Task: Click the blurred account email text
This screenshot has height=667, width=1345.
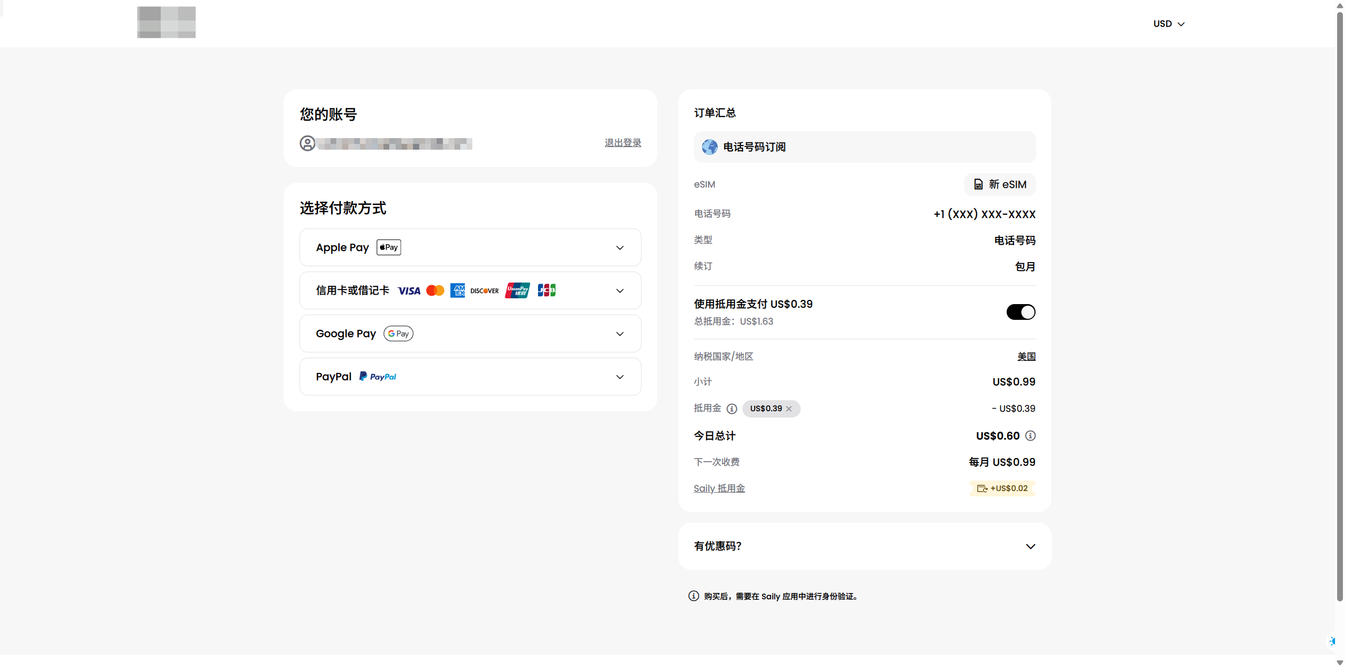Action: coord(395,143)
